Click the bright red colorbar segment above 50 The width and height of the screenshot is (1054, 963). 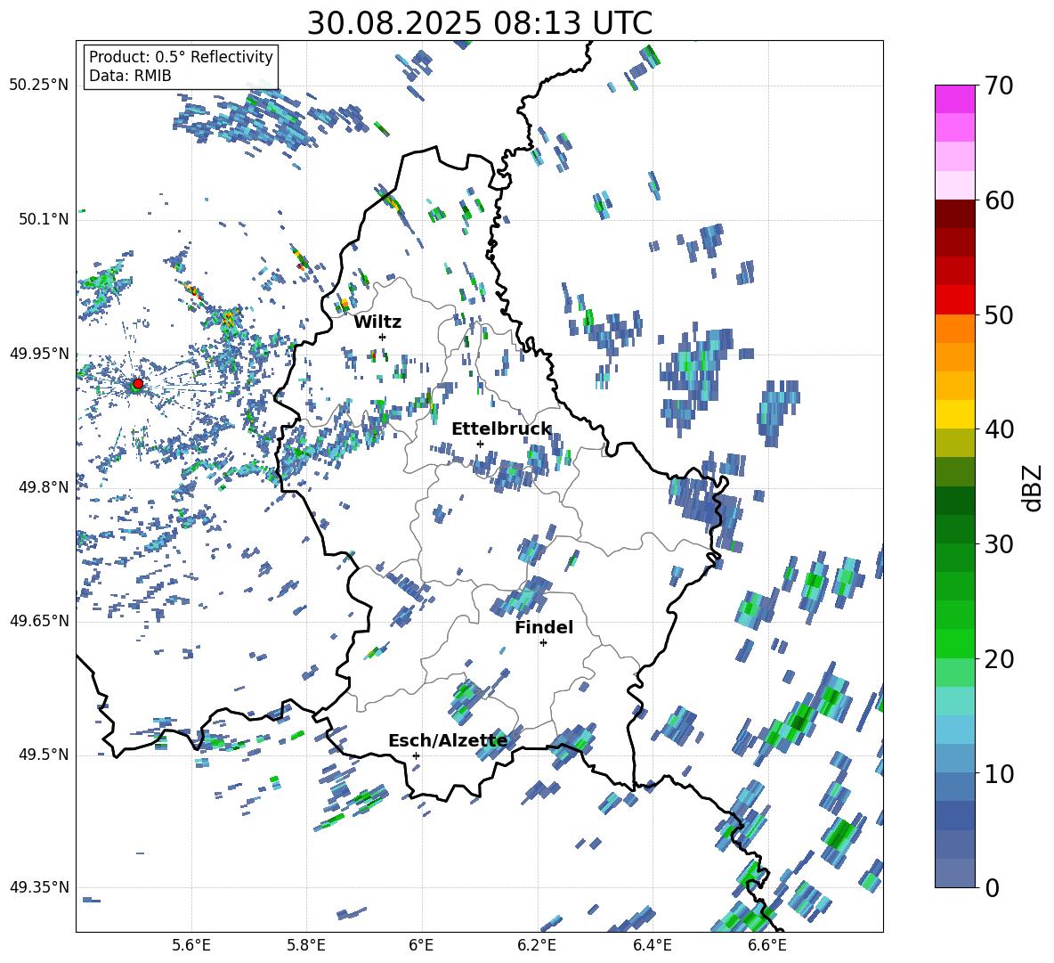tap(954, 300)
